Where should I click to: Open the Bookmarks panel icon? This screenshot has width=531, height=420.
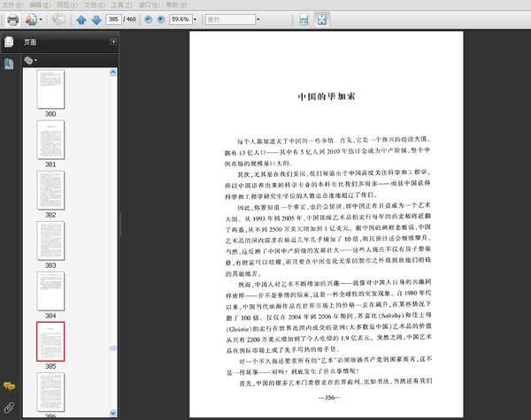click(x=9, y=64)
